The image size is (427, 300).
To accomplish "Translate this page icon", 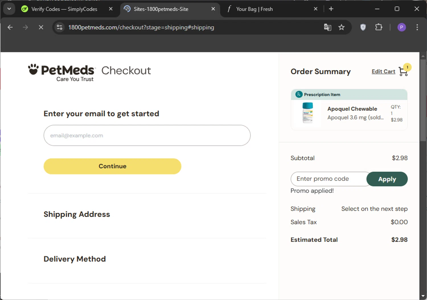I will coord(328,27).
